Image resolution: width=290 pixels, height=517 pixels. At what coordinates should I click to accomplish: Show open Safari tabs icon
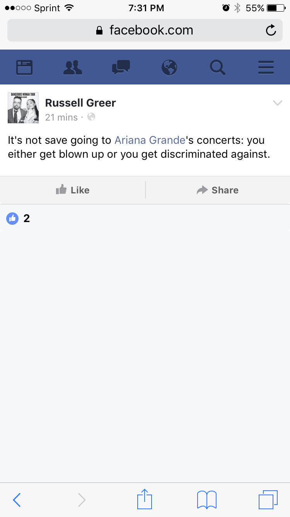[268, 500]
